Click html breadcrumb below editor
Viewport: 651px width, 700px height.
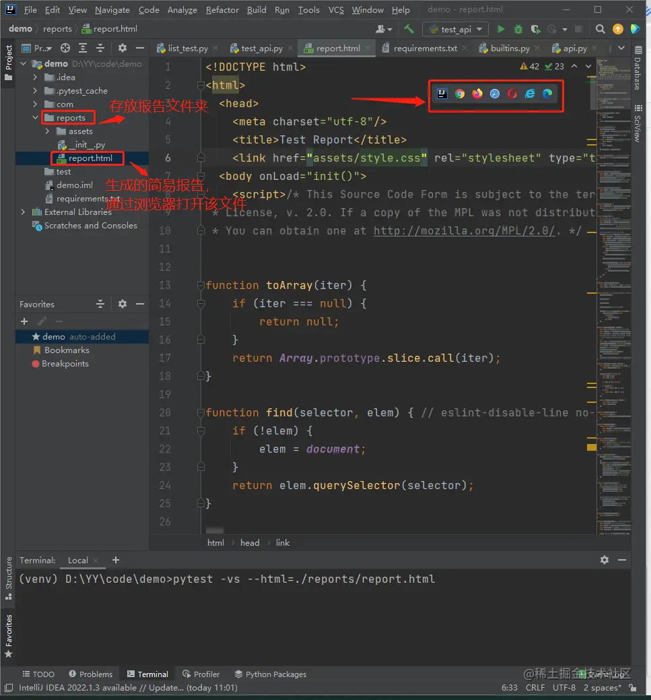[x=215, y=543]
